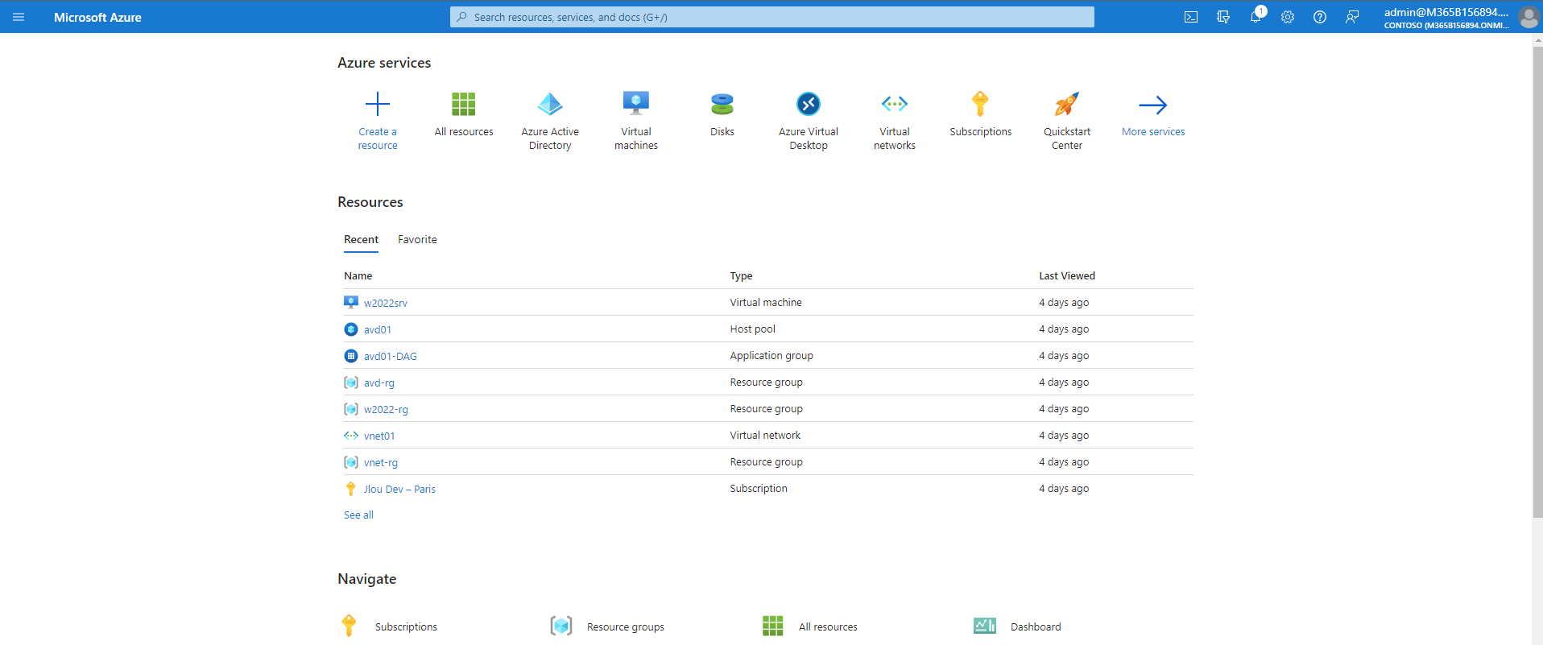Click the Subscription type cell
1543x645 pixels.
[x=759, y=488]
